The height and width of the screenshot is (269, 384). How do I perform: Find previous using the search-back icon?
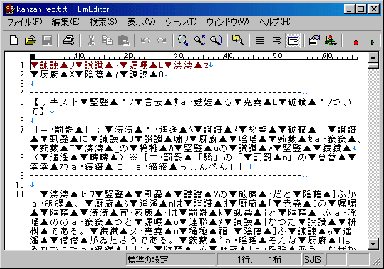pos(200,40)
